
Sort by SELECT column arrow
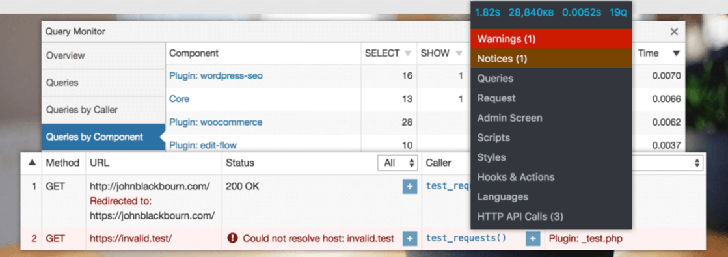point(408,53)
